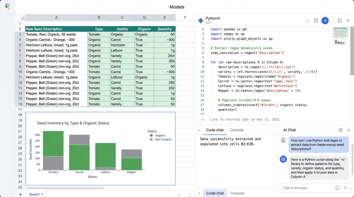Click the Quantity header cell

(165, 29)
